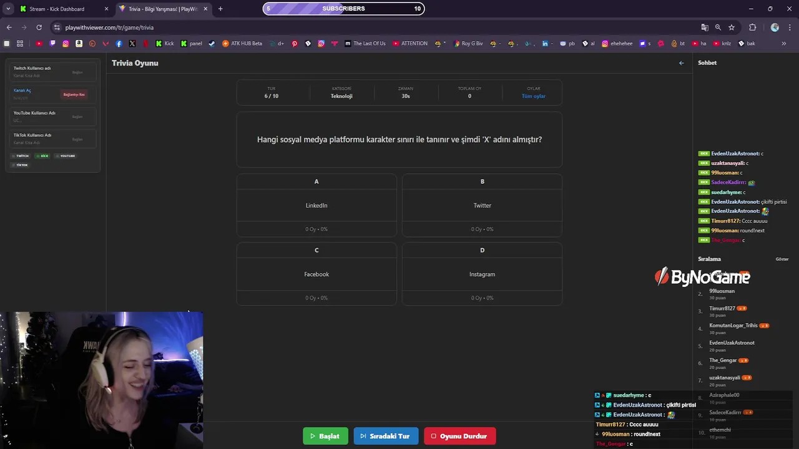Toggle the TWITCH platform chip

21,156
